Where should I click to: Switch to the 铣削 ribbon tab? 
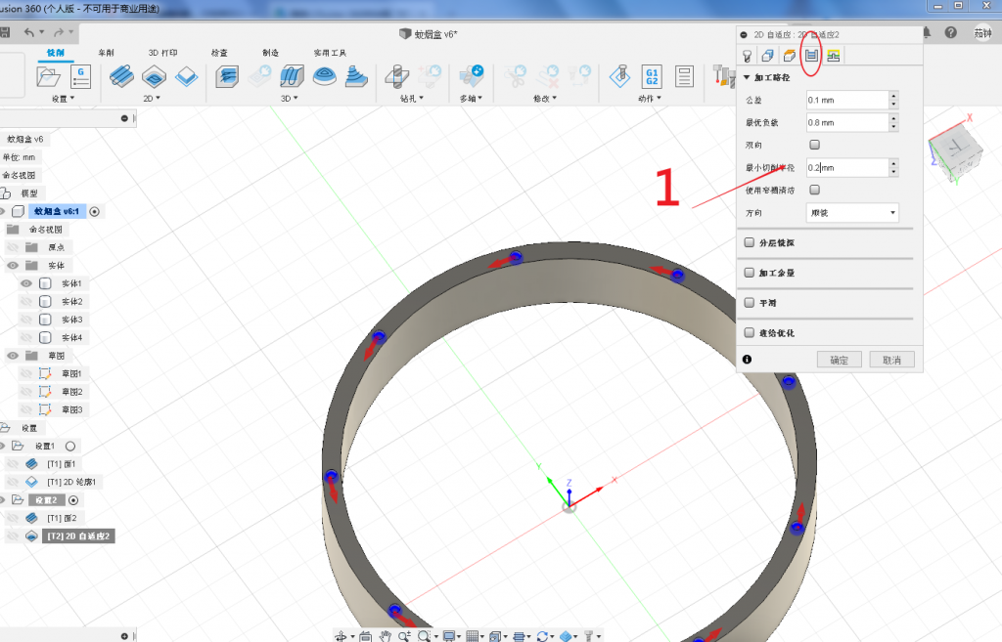point(56,53)
